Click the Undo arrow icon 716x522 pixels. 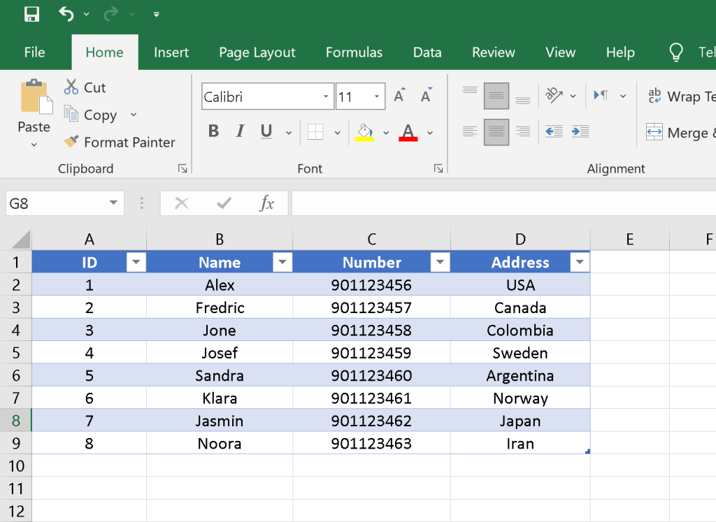[66, 14]
